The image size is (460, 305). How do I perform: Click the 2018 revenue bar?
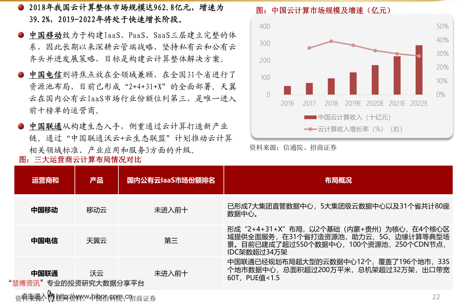(331, 86)
